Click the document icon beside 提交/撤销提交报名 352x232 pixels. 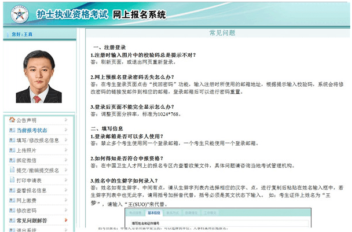click(x=12, y=170)
